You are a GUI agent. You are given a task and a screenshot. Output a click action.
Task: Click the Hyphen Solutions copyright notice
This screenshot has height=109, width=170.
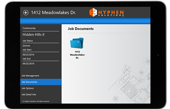click(x=36, y=101)
